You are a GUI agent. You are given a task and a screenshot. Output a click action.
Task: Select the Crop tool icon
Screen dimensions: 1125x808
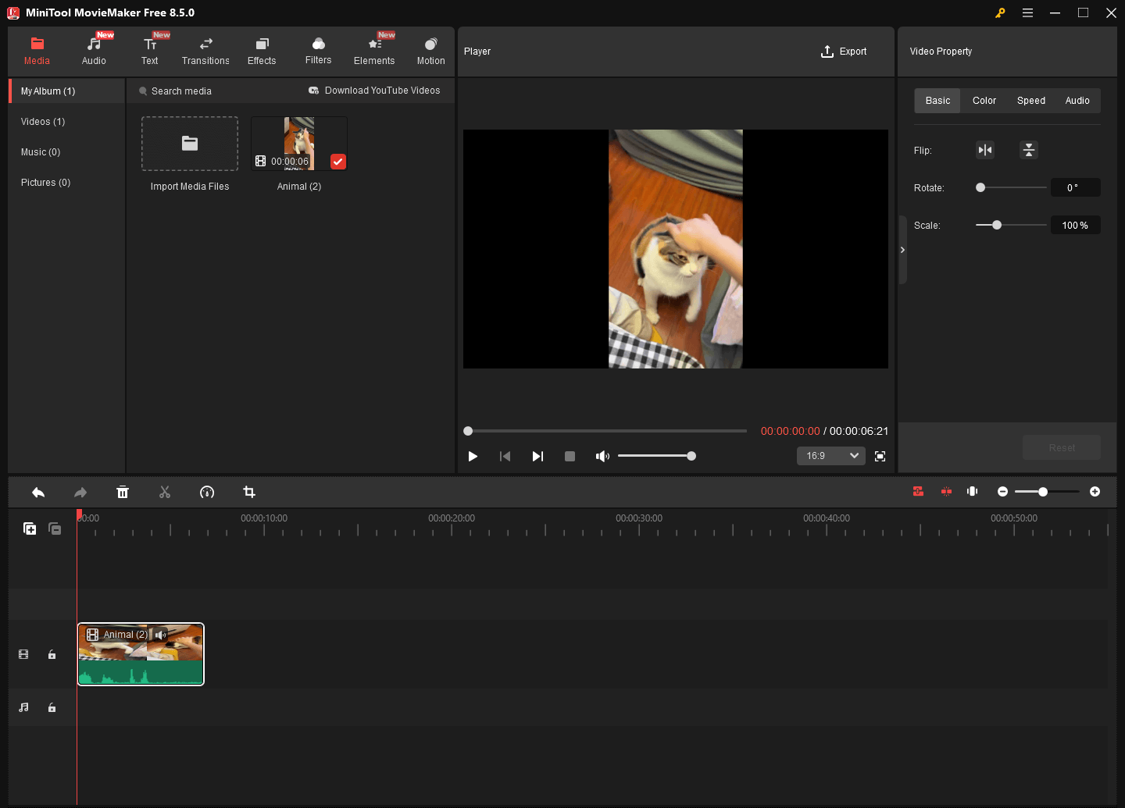[x=248, y=492]
